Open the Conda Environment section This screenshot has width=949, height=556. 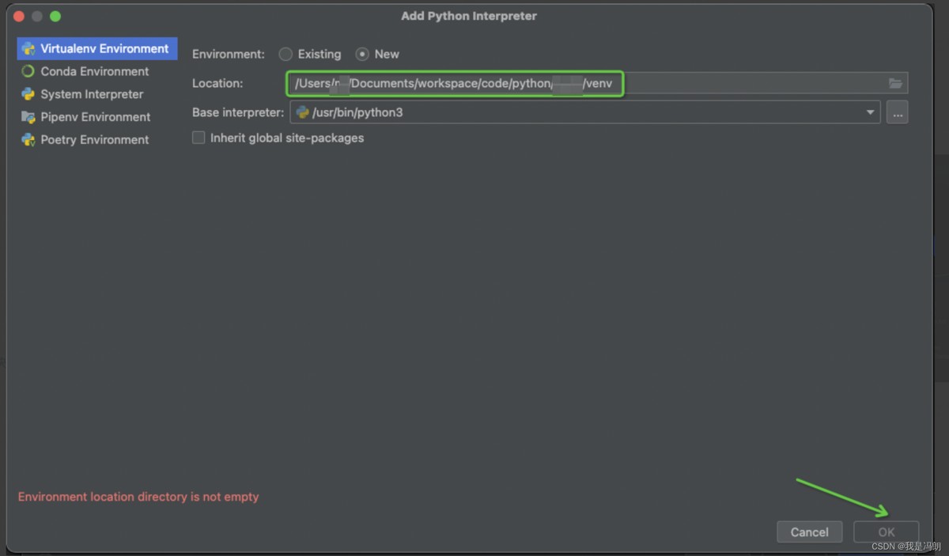pos(94,71)
